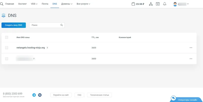Toggle the select-all zones checkbox in the header
The image size is (203, 102).
pyautogui.click(x=7, y=37)
